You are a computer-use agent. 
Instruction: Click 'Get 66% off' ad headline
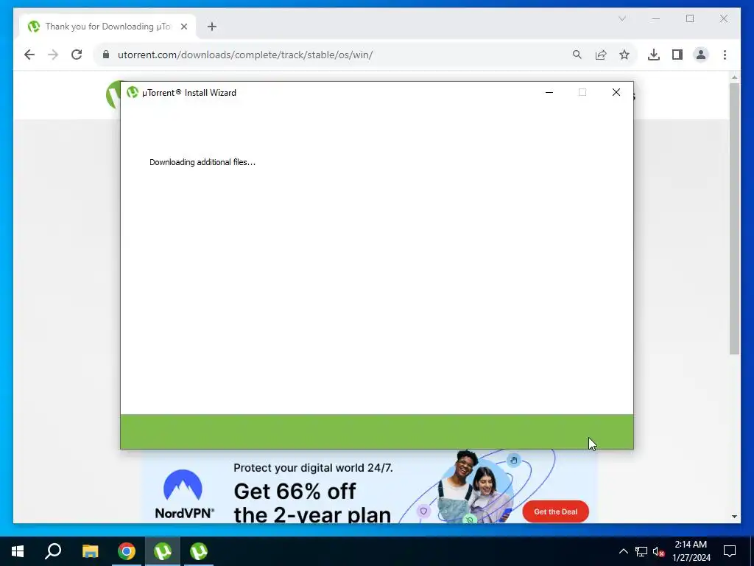coord(295,492)
